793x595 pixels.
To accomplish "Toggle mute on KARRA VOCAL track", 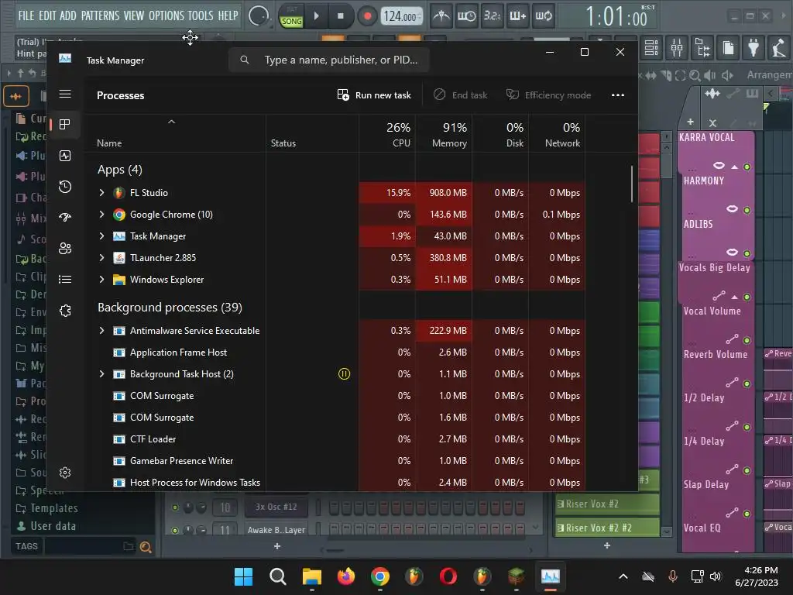I will pos(747,167).
